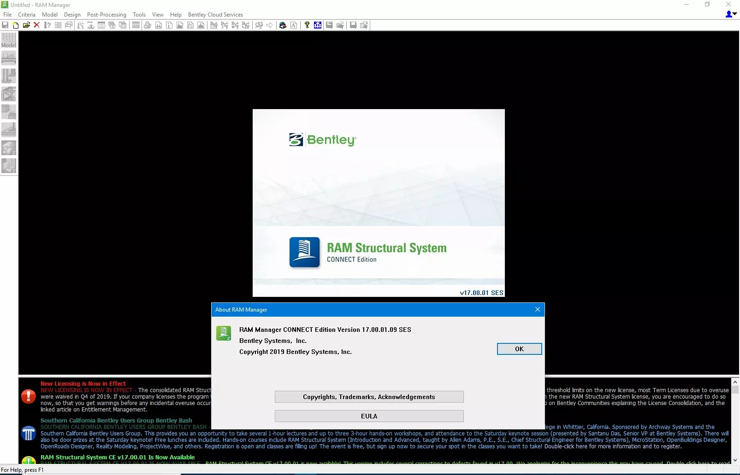
Task: Launch the RAM Steel Beam module icon
Action: (9, 58)
